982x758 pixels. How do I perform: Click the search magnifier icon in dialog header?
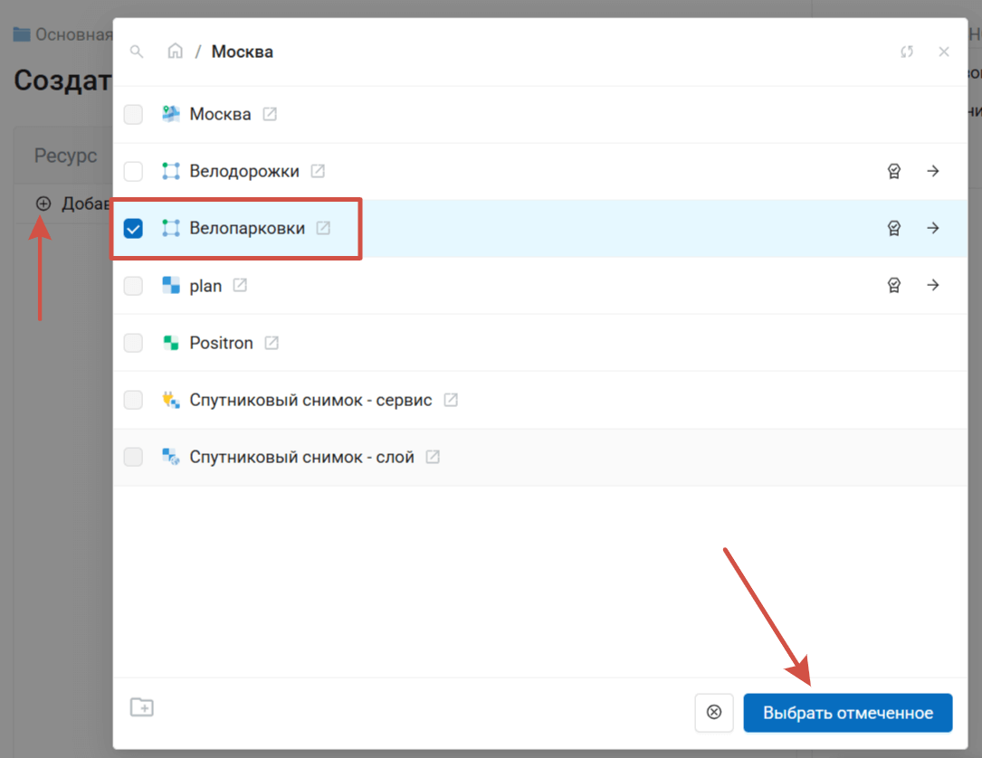[x=137, y=52]
